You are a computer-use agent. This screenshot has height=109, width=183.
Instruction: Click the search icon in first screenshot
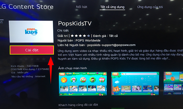(x=105, y=74)
